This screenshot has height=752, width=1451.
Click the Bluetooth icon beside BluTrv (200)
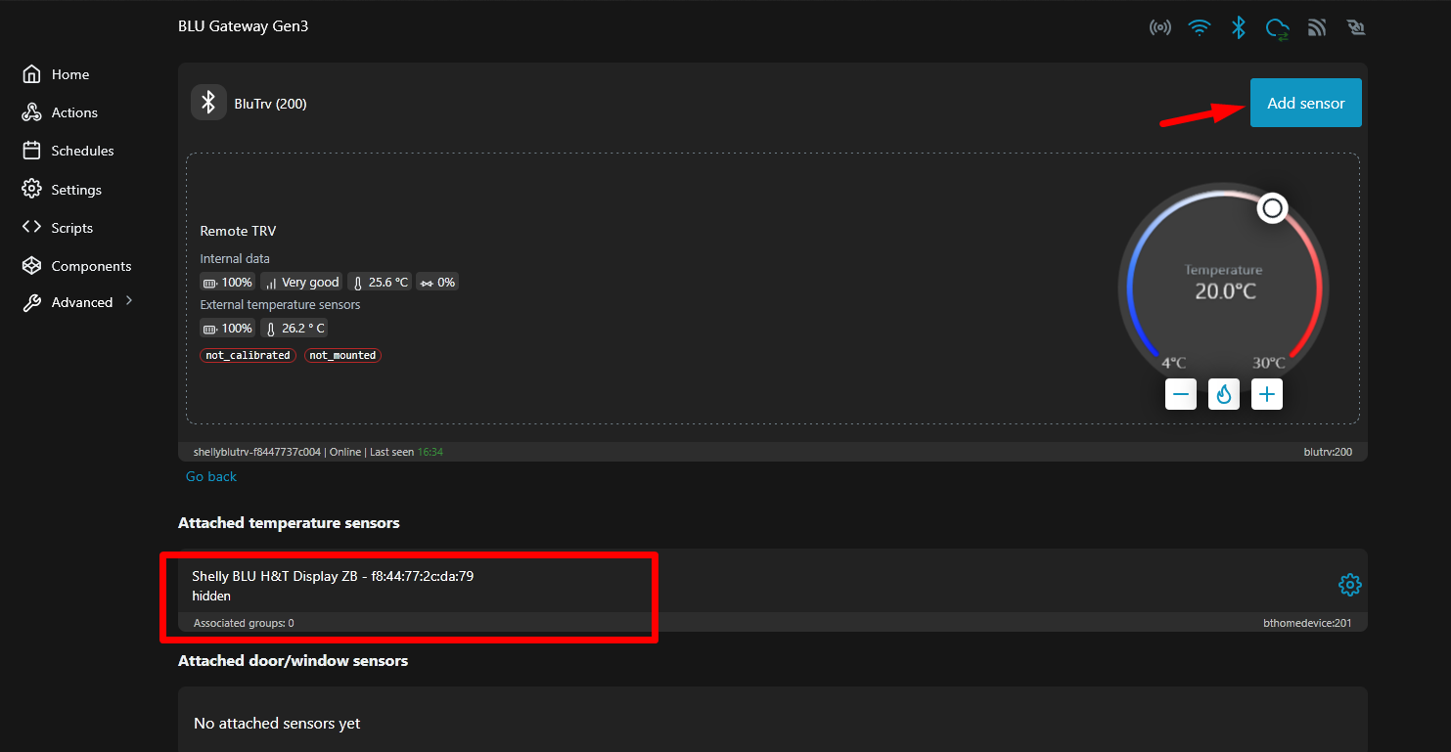click(208, 103)
